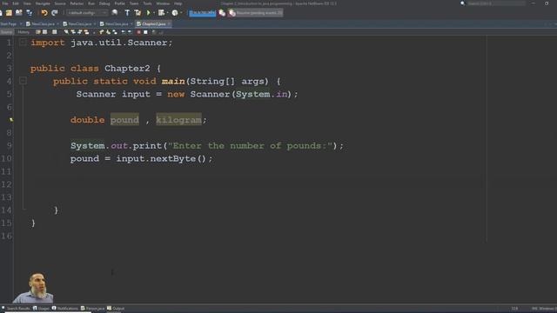Click the New Project toolbar icon
This screenshot has height=313, width=557.
click(x=9, y=13)
